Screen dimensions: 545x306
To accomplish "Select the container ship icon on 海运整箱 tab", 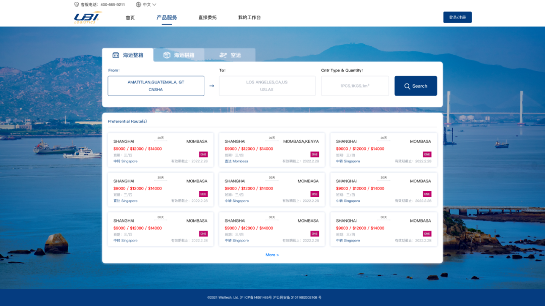I will pyautogui.click(x=117, y=55).
